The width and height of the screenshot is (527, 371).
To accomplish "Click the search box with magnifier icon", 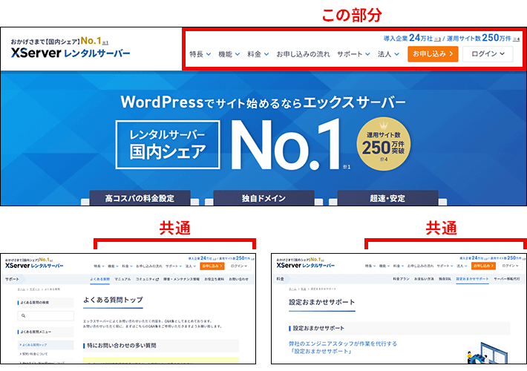I will 45,315.
